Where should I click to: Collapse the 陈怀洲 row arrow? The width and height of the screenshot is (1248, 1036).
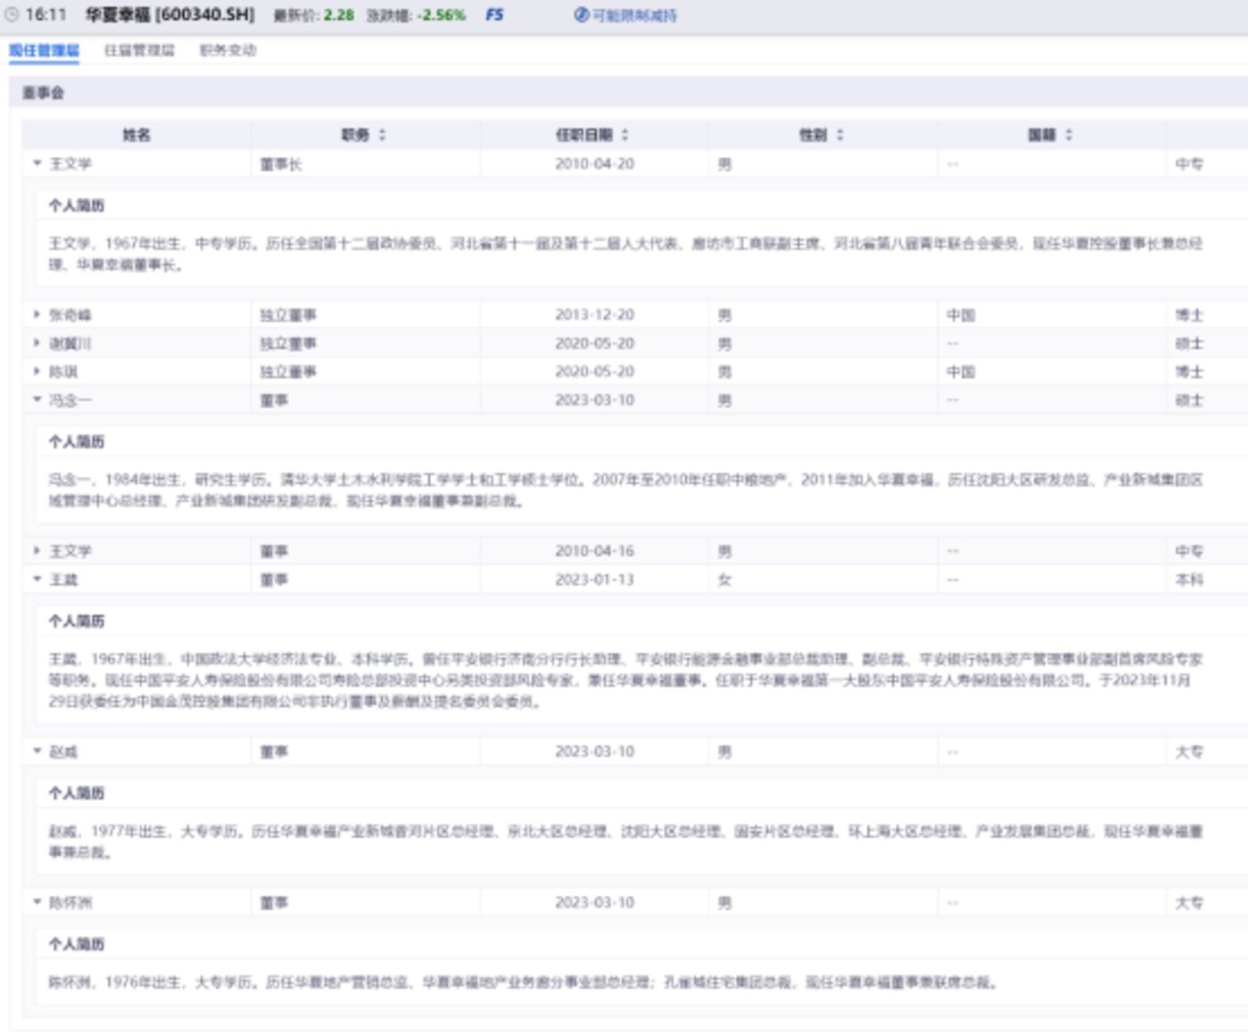pyautogui.click(x=37, y=902)
